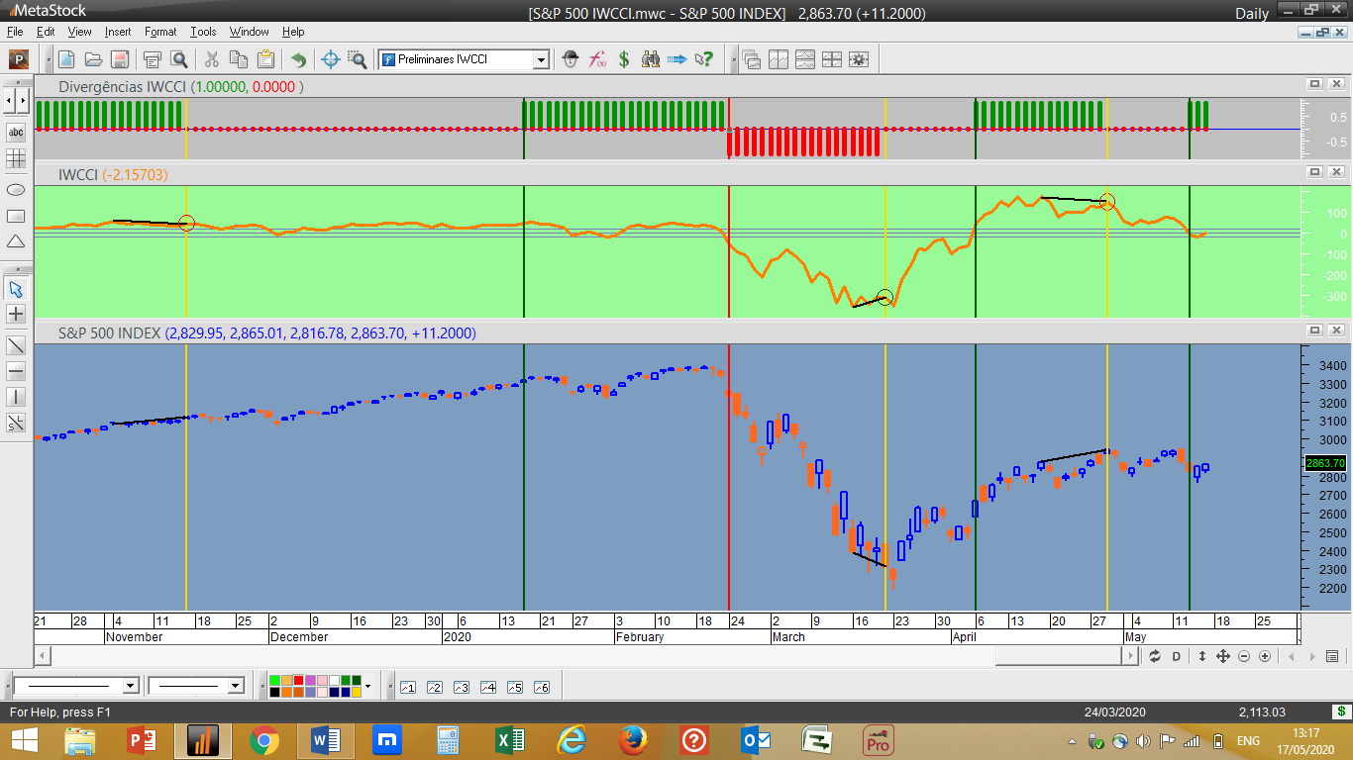The height and width of the screenshot is (760, 1353).
Task: Expand the line weight dropdown
Action: (236, 686)
